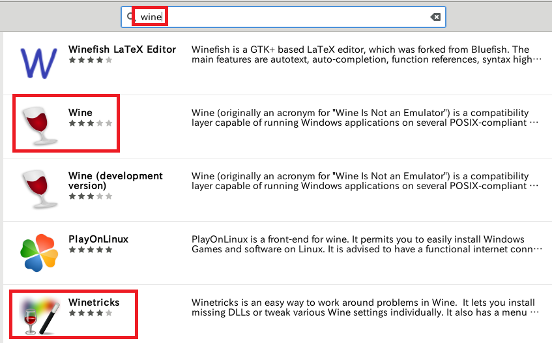Click the Wine glass icon for Wine
Screen dimensions: 552x343
click(39, 126)
